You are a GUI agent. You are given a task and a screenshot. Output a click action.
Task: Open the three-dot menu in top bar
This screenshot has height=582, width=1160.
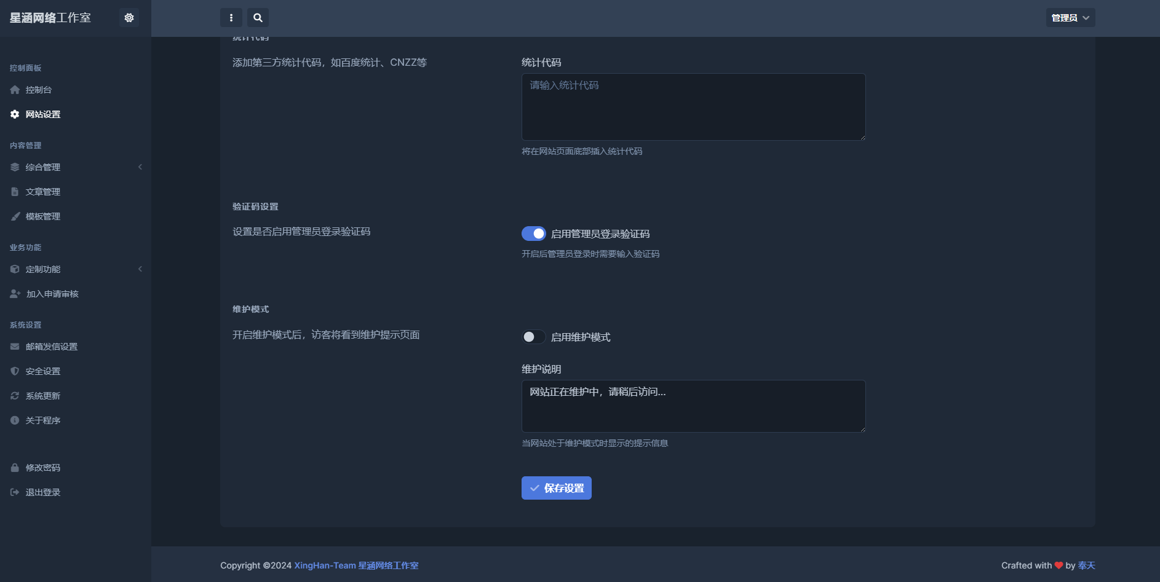[x=231, y=18]
